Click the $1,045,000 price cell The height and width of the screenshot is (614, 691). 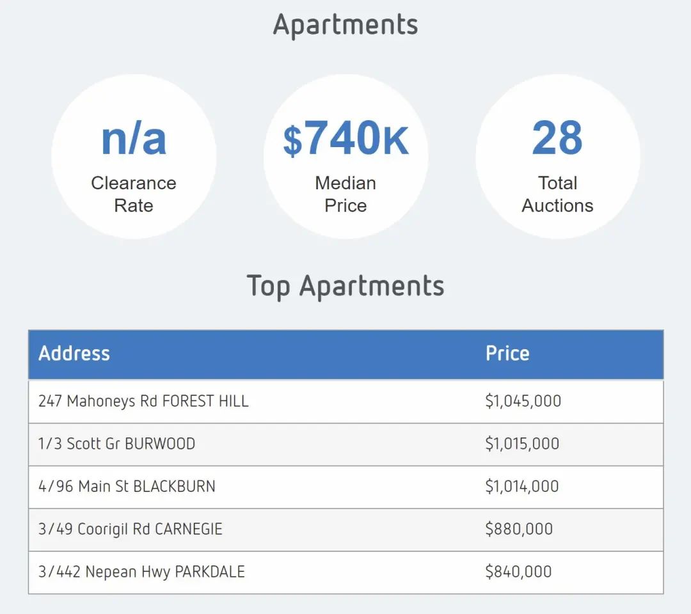pos(523,401)
